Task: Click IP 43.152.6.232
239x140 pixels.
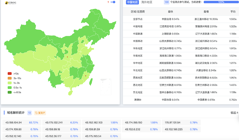Action: coord(133,129)
